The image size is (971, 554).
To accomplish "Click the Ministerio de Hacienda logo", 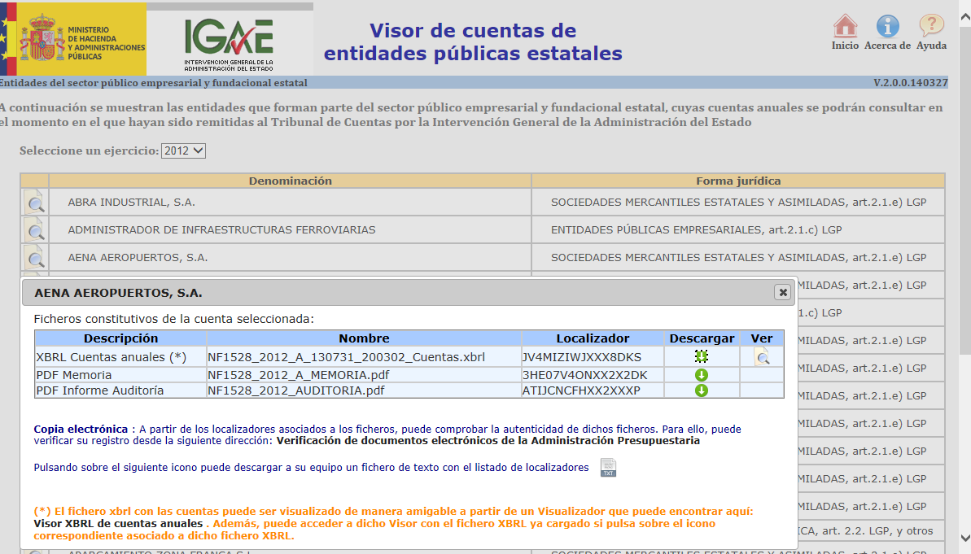I will coord(73,39).
